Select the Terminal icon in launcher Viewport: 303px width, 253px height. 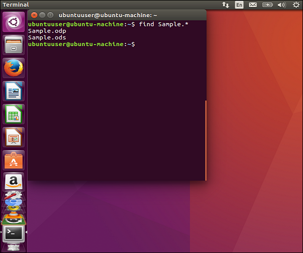[x=14, y=233]
